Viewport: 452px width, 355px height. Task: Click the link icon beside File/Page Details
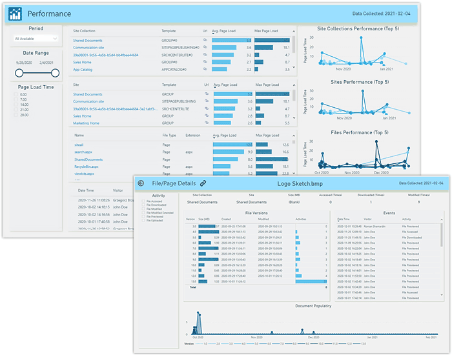tap(203, 183)
